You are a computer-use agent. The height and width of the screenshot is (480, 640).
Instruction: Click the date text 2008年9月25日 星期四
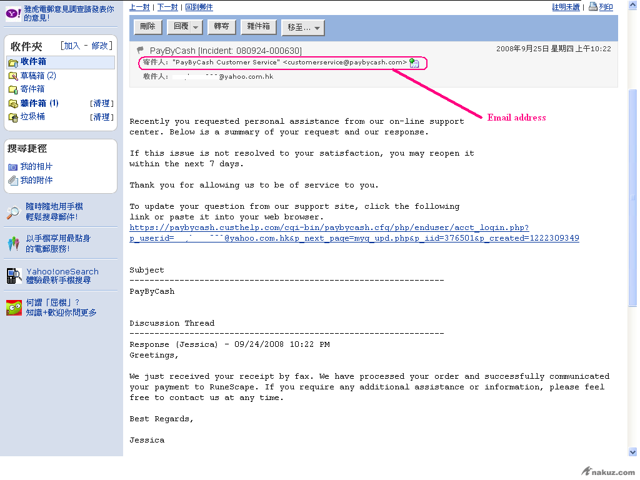click(x=534, y=49)
